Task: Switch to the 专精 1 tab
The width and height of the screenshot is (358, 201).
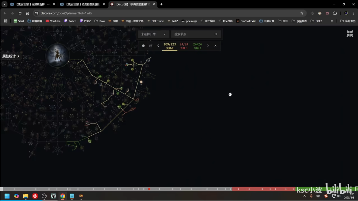Action: click(184, 46)
